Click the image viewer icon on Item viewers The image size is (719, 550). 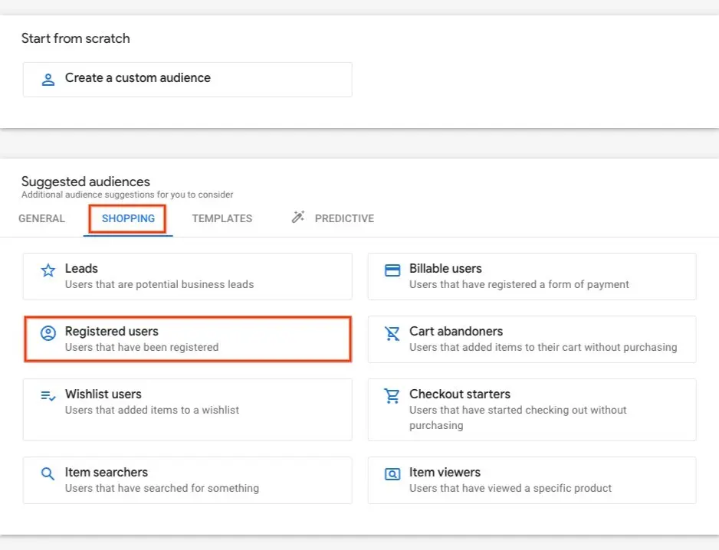[x=392, y=473]
